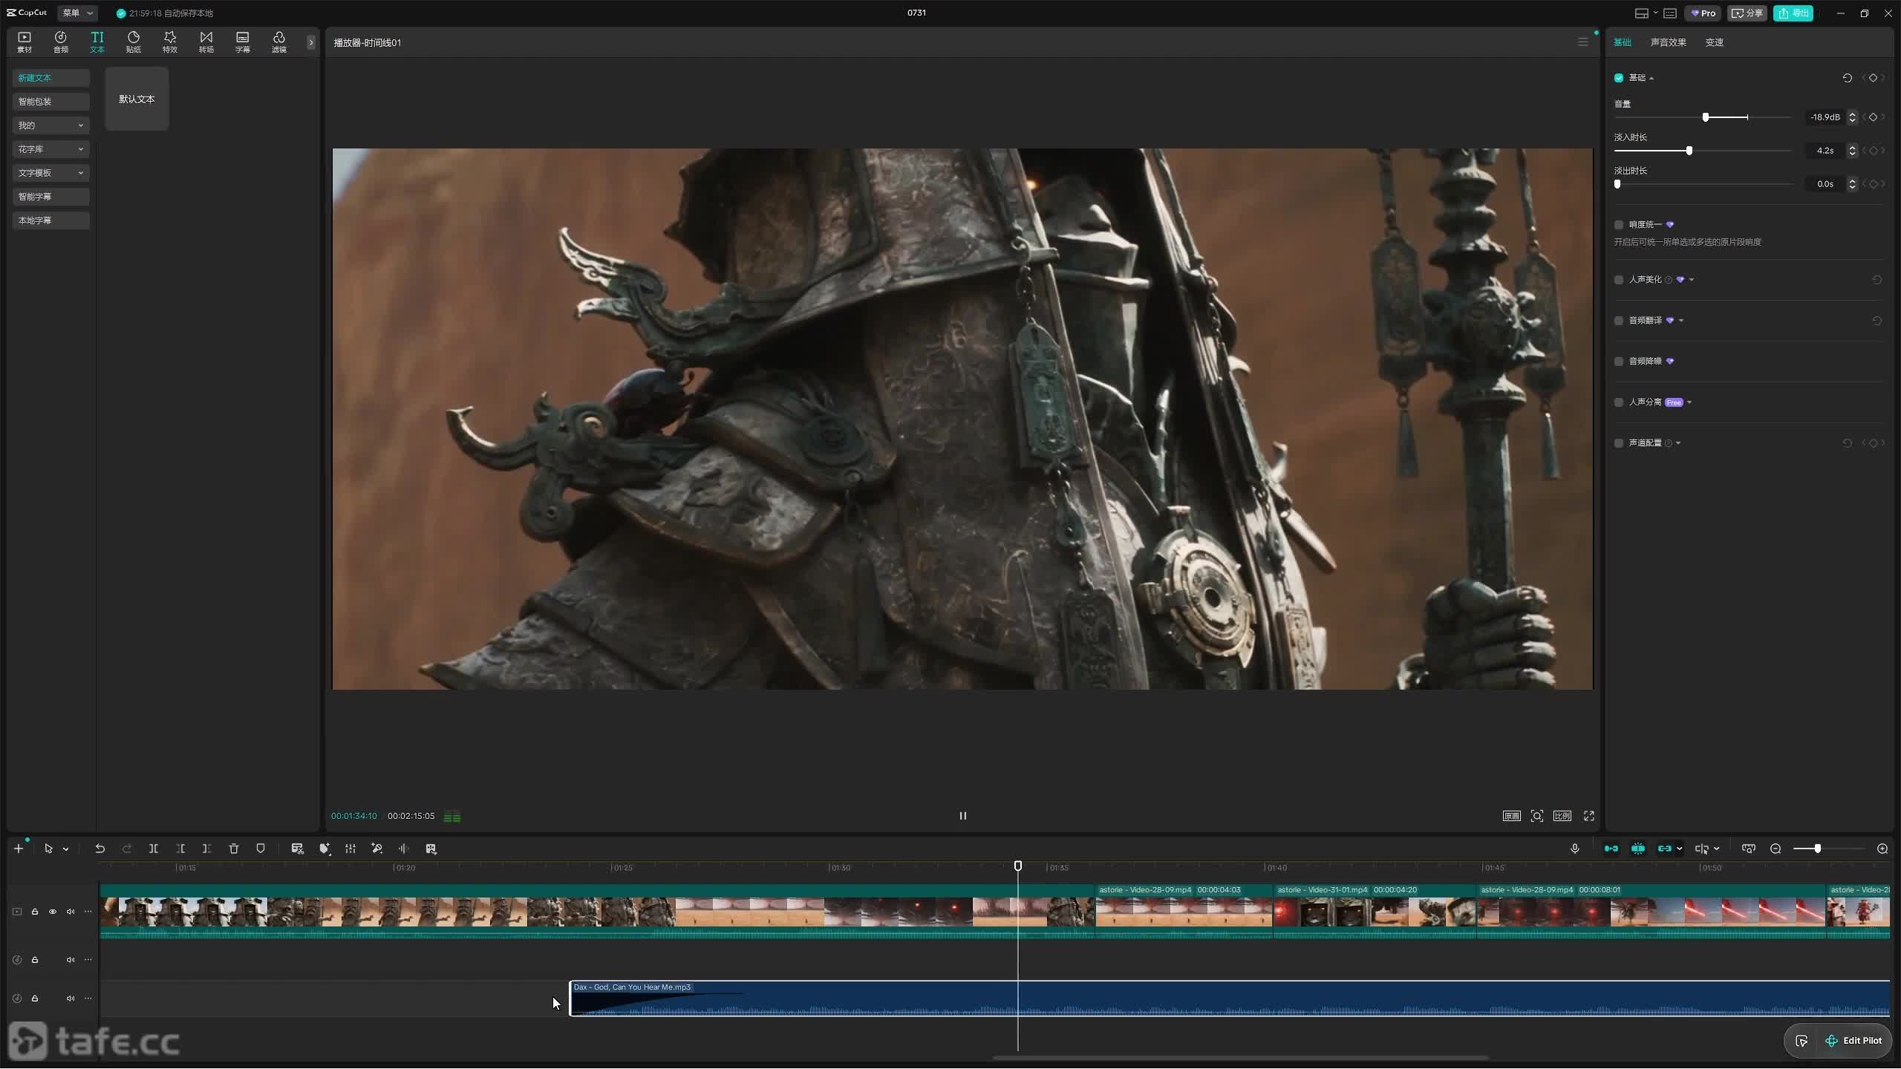
Task: Select the 智能字幕 sidebar item
Action: tap(50, 197)
